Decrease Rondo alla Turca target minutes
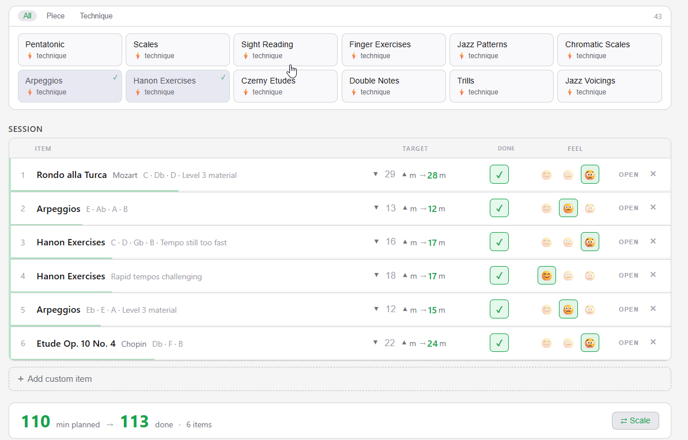This screenshot has height=440, width=688. point(376,175)
